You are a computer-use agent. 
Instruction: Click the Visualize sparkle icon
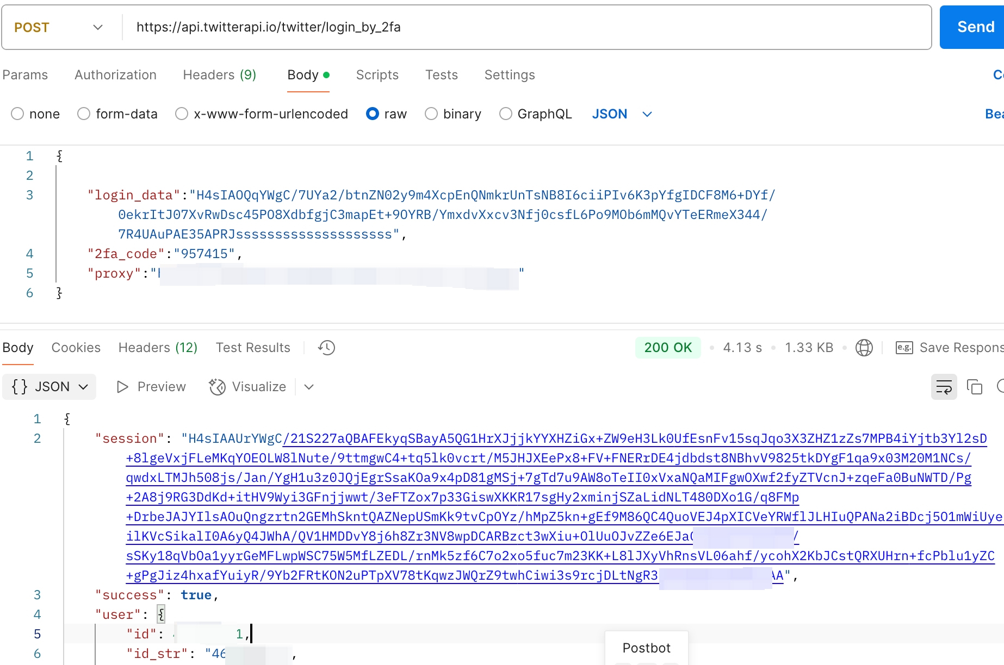pos(217,387)
